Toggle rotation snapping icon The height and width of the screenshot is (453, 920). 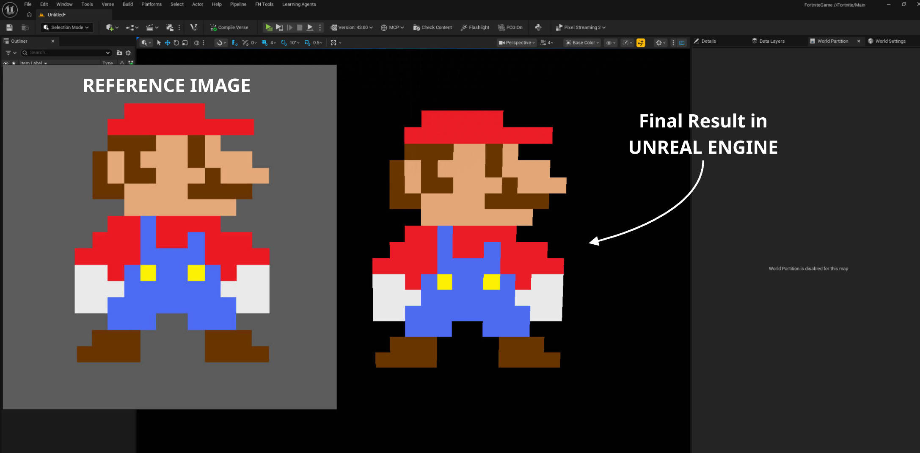tap(284, 43)
